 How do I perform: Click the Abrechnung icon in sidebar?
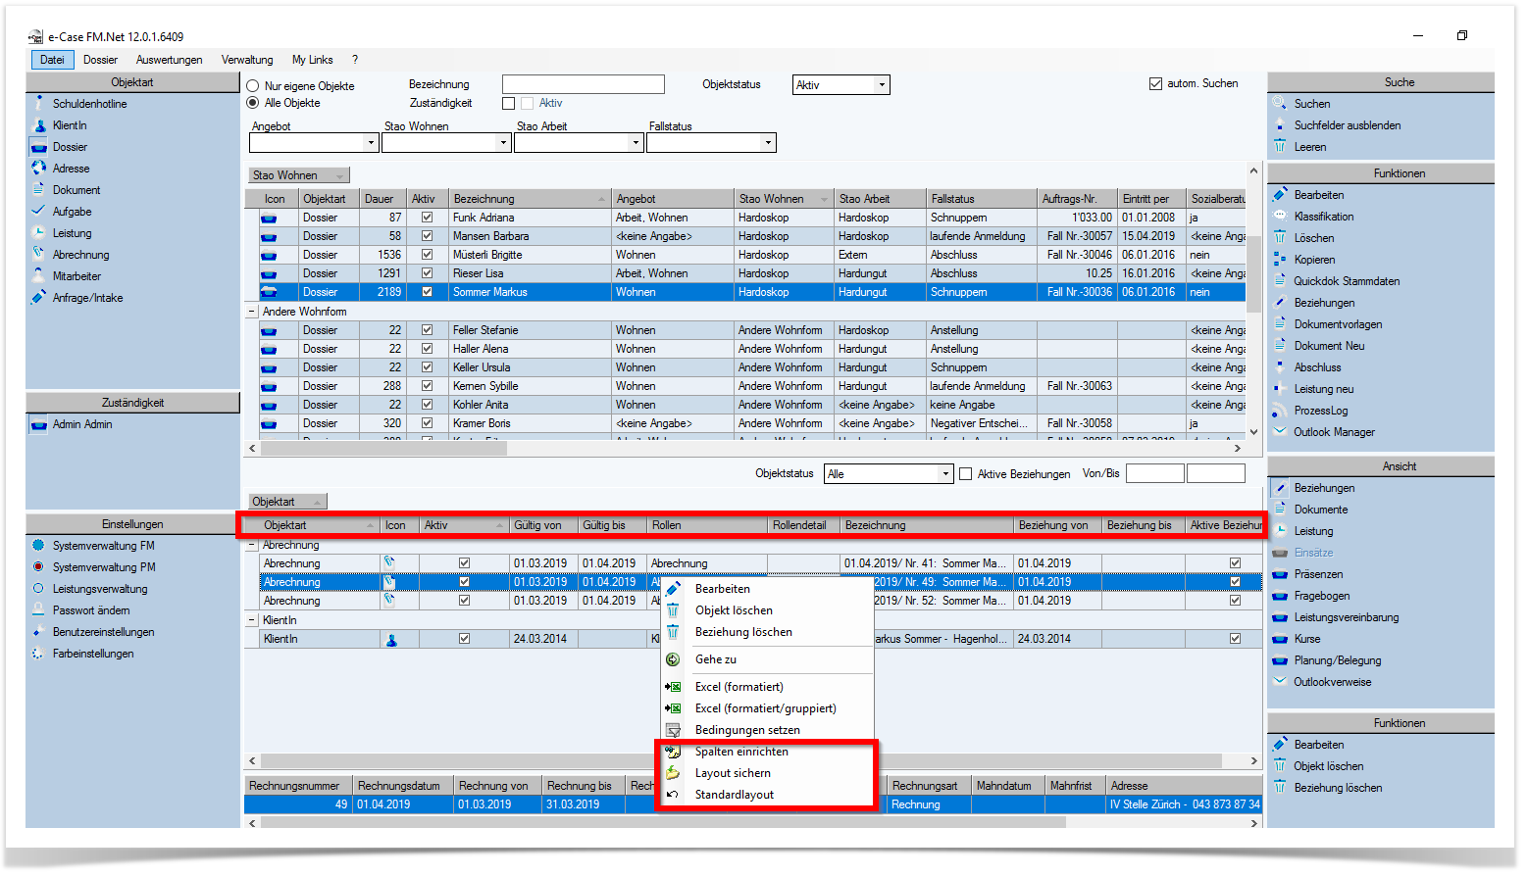click(39, 255)
